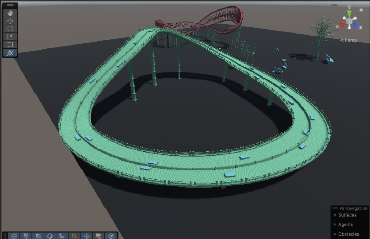The height and width of the screenshot is (239, 370).
Task: Select the Scale tool
Action: [x=10, y=37]
